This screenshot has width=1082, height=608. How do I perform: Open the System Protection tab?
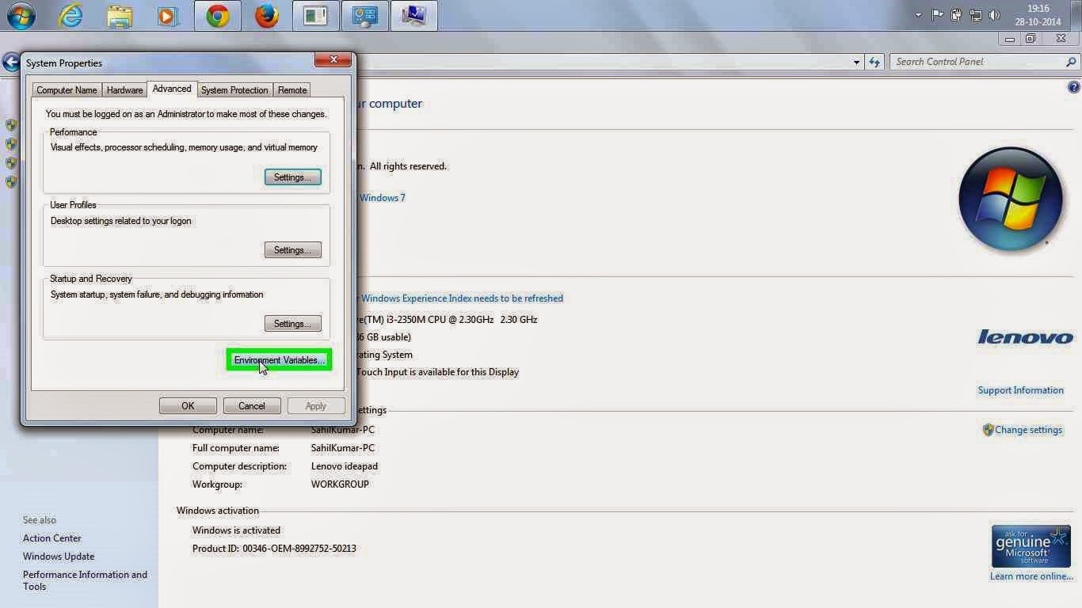click(x=234, y=89)
